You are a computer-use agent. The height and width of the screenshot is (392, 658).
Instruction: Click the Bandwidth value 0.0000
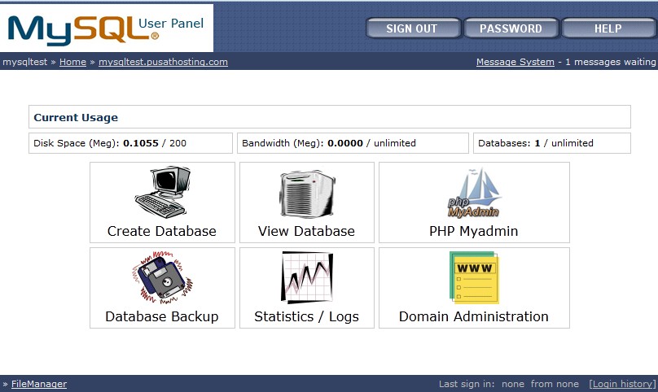(x=345, y=143)
